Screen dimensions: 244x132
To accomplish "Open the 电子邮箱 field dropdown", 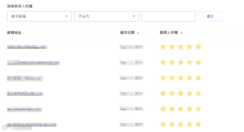I will click(39, 16).
